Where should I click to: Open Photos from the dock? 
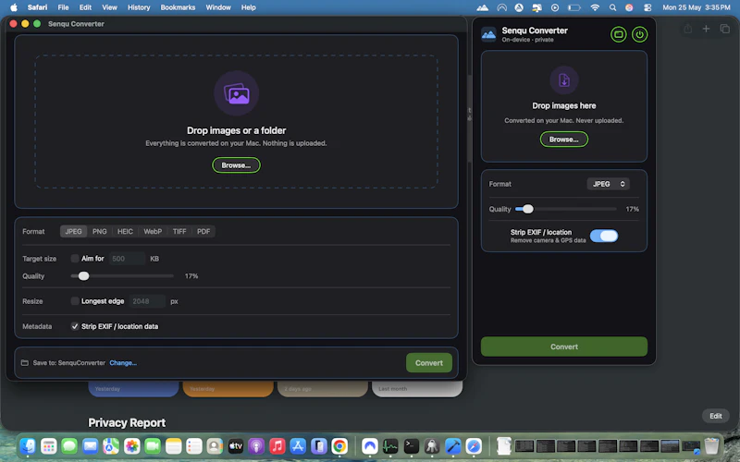(131, 445)
